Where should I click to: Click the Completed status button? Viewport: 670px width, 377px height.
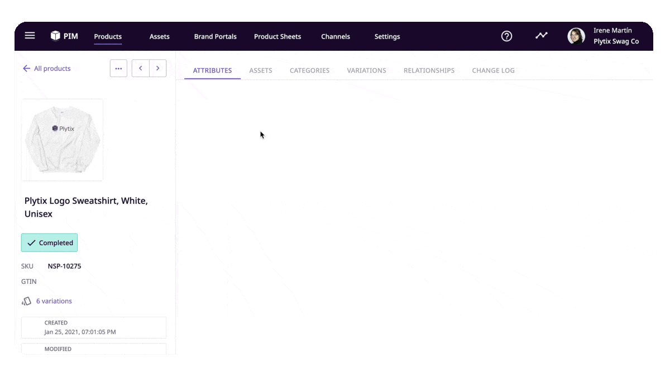click(49, 243)
